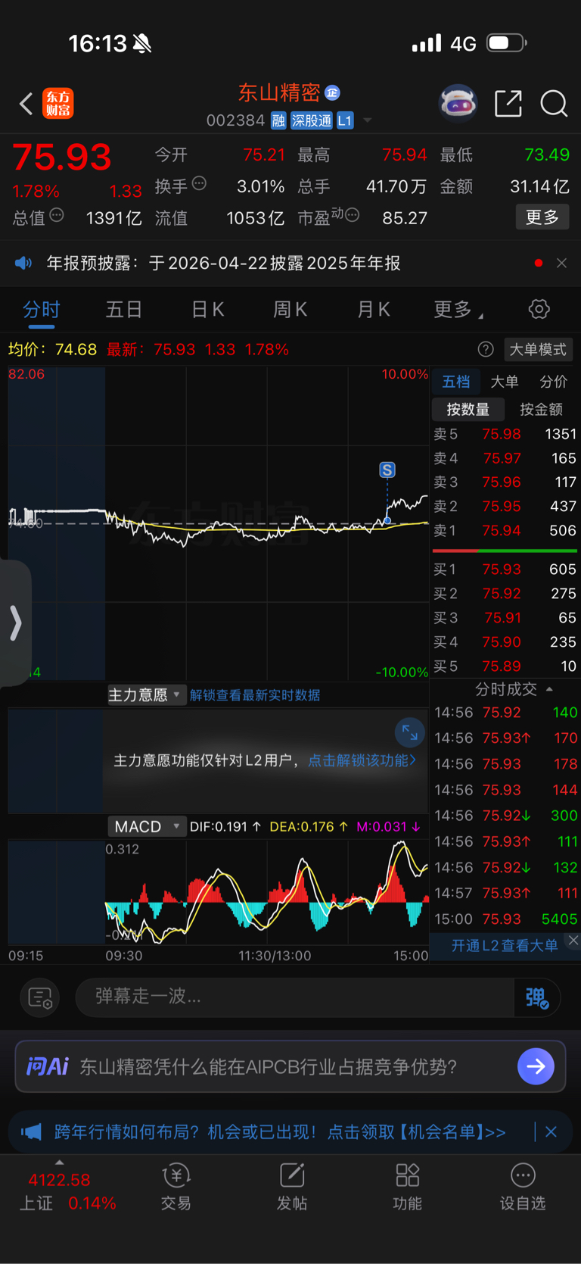Open the MACD indicator dropdown
The image size is (581, 1264).
tap(146, 826)
